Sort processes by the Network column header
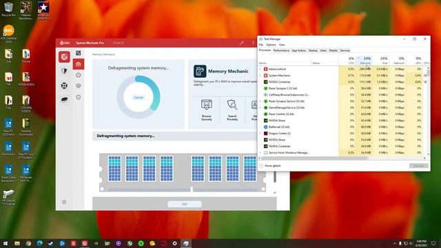Screen dimensions: 441x248 pyautogui.click(x=398, y=61)
